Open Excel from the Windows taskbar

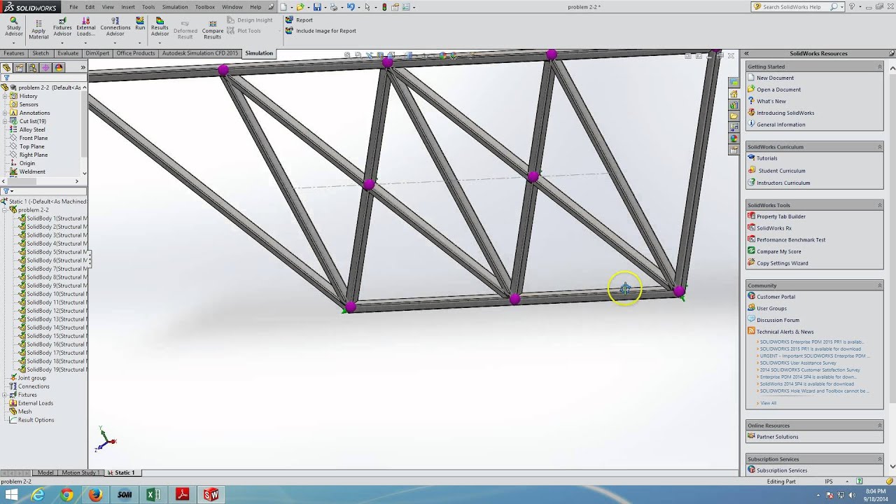[153, 495]
